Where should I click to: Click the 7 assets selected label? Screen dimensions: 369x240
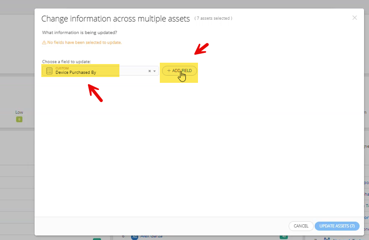coord(213,18)
